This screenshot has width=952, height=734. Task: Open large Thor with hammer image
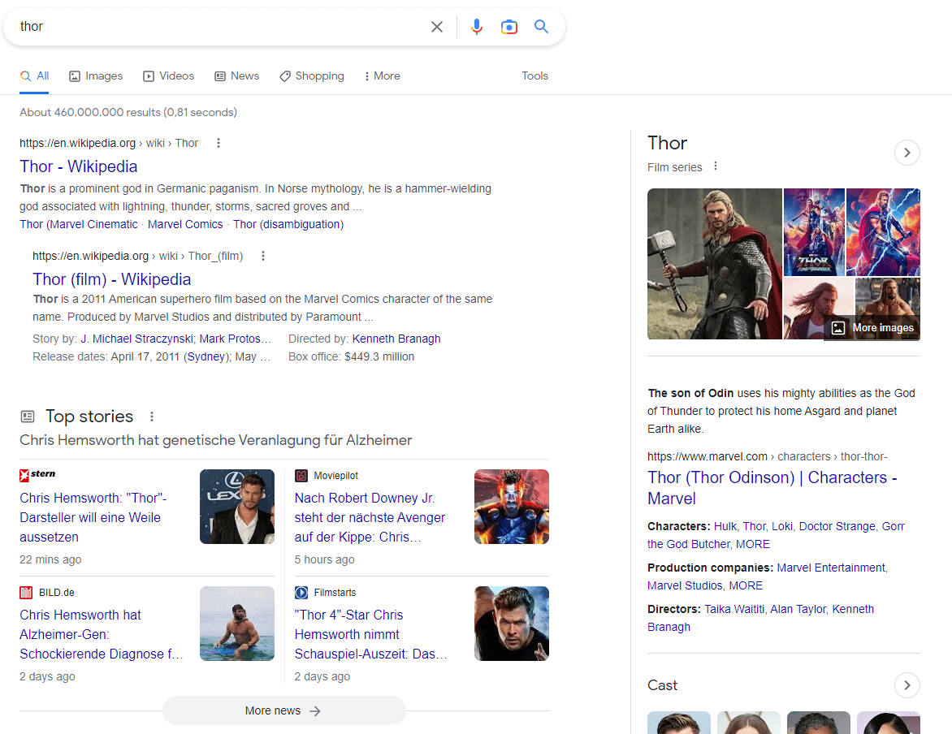pos(715,264)
